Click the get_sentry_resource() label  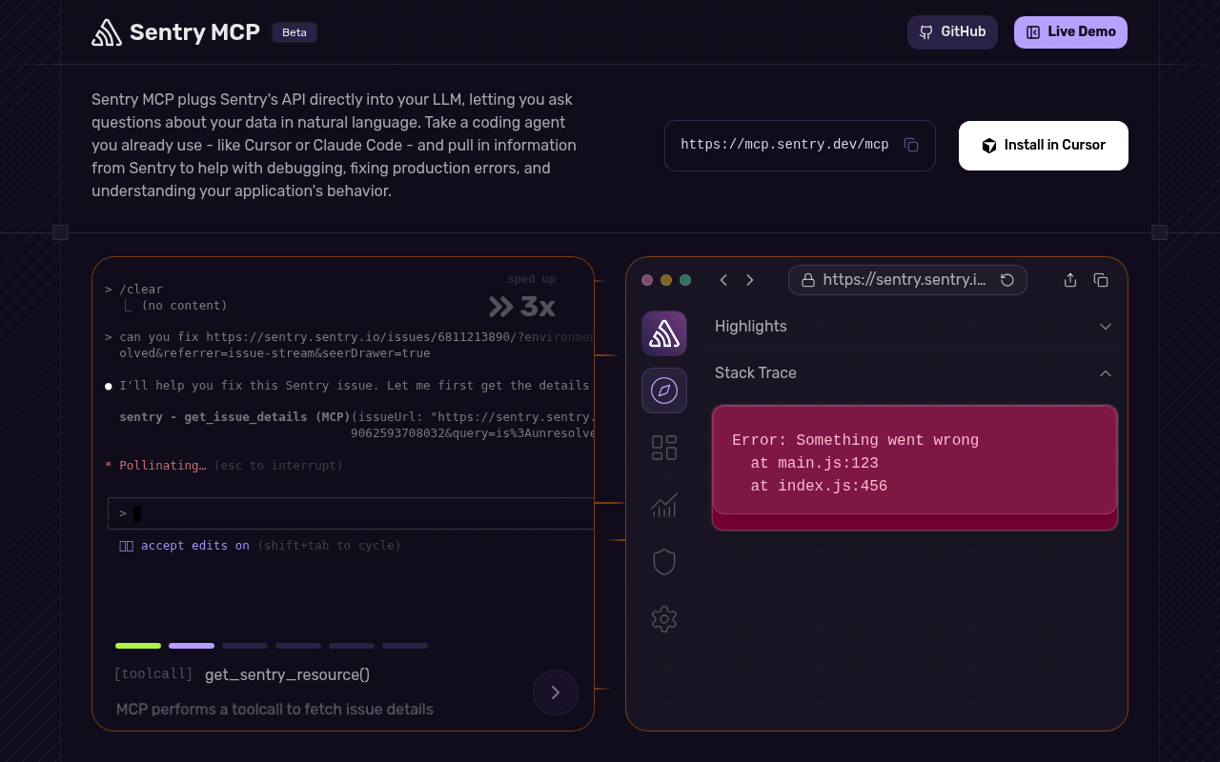tap(287, 674)
